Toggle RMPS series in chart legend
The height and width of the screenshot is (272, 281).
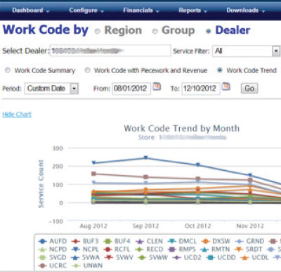coord(182,250)
